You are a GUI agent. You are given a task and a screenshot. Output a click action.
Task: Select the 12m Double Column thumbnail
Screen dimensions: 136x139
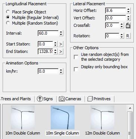[102, 117]
